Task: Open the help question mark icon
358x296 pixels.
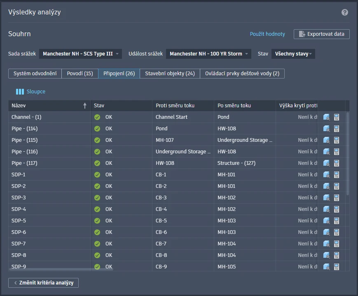Action: click(x=344, y=12)
